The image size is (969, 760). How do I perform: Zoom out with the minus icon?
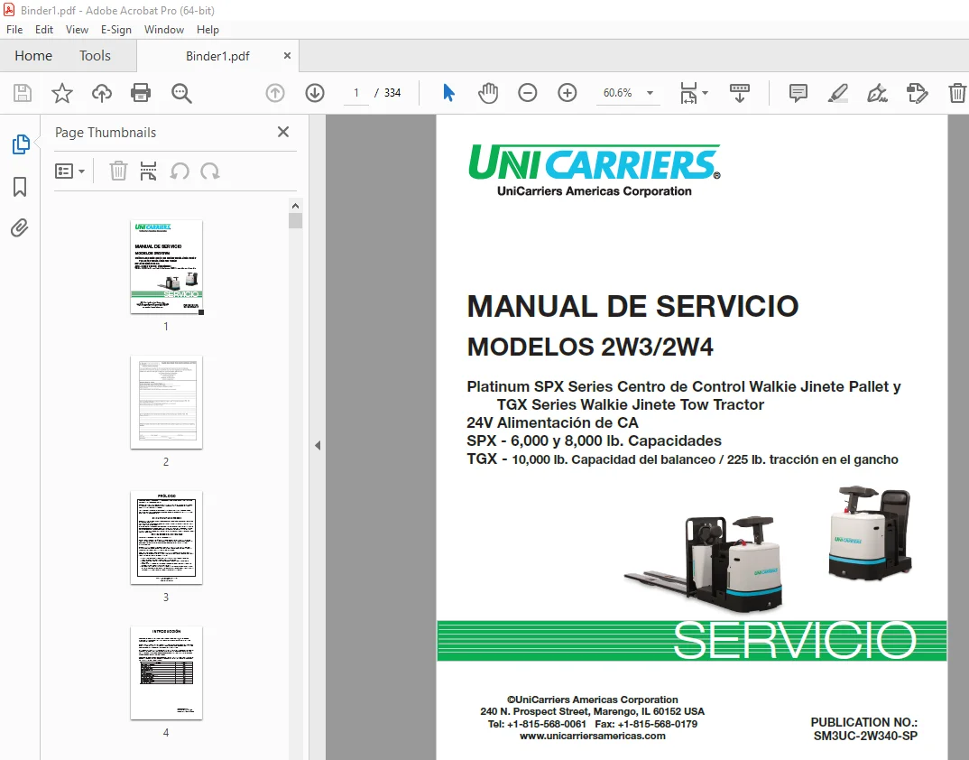point(527,93)
